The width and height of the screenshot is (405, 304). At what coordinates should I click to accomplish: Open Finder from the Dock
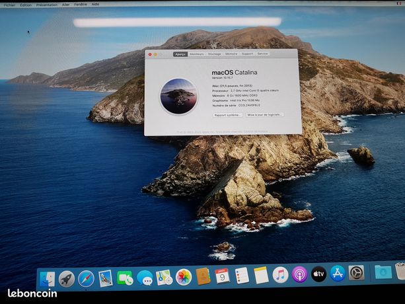coord(48,279)
